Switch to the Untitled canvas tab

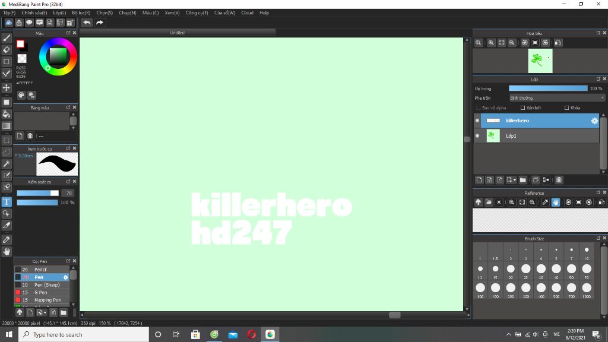(177, 33)
